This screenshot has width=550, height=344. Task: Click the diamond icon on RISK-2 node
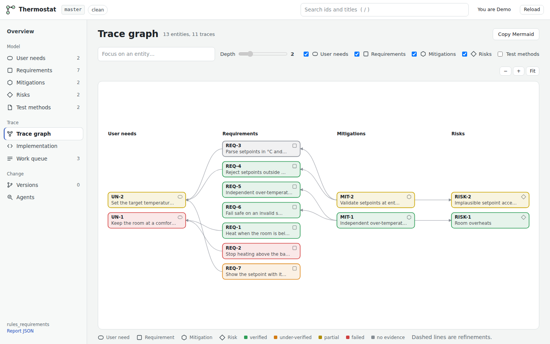coord(524,197)
